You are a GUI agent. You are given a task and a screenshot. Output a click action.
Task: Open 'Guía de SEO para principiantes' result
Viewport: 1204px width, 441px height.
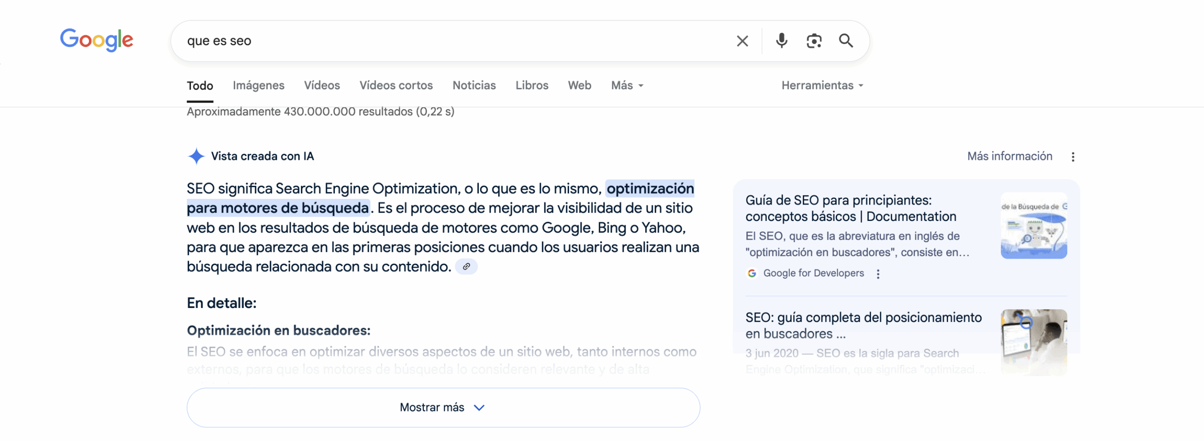point(851,208)
